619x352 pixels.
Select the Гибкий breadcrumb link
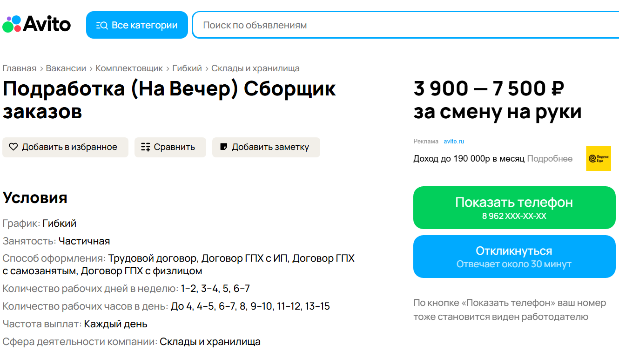point(187,68)
